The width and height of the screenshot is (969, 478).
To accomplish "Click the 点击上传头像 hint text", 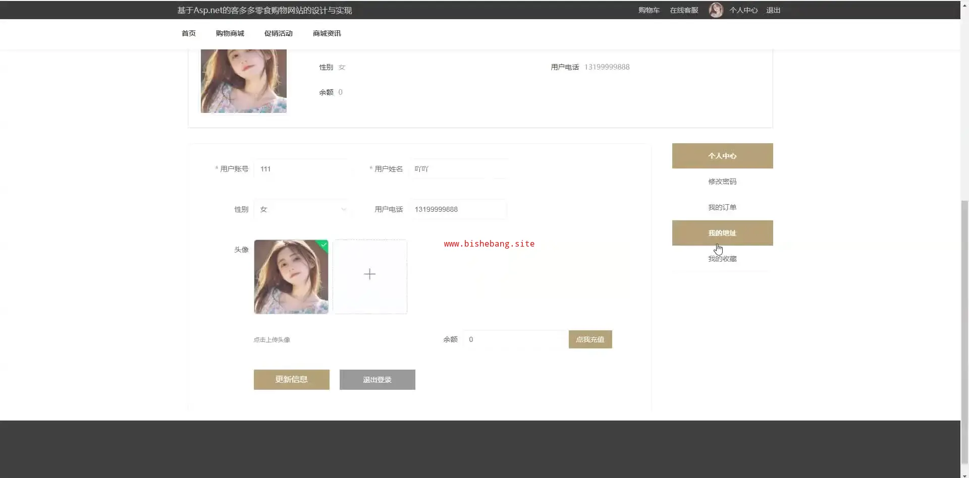I will 272,340.
